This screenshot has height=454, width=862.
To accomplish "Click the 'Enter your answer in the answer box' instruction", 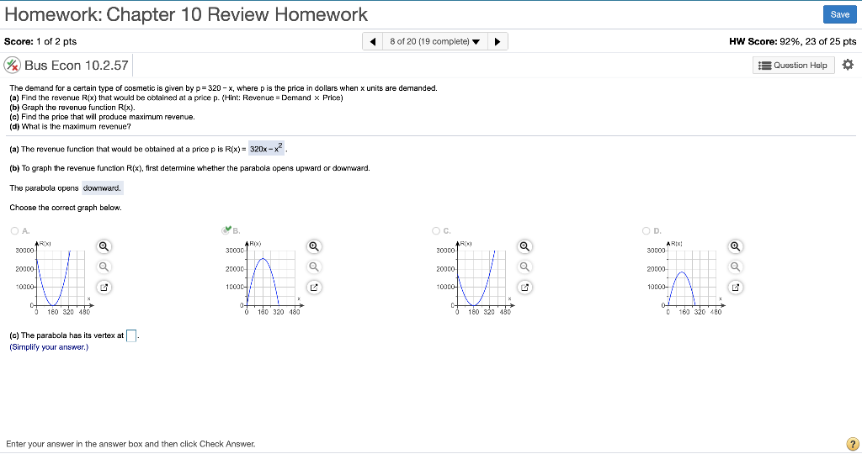I will pyautogui.click(x=130, y=444).
